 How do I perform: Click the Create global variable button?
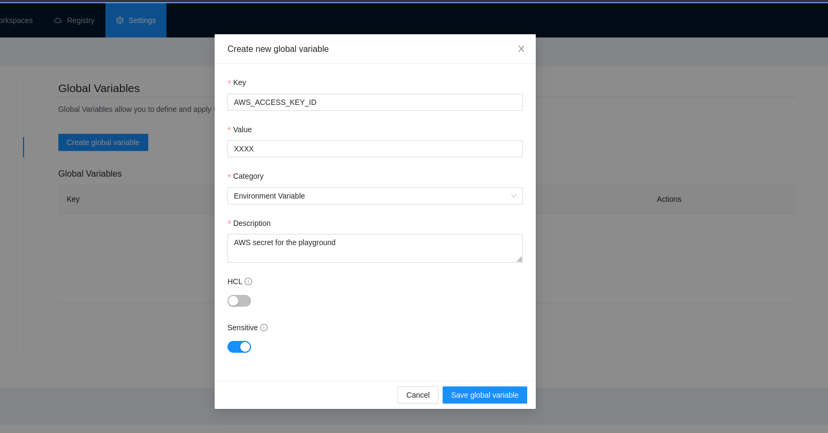[x=103, y=142]
